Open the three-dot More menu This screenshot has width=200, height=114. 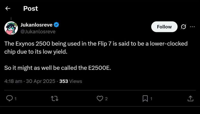(x=192, y=27)
